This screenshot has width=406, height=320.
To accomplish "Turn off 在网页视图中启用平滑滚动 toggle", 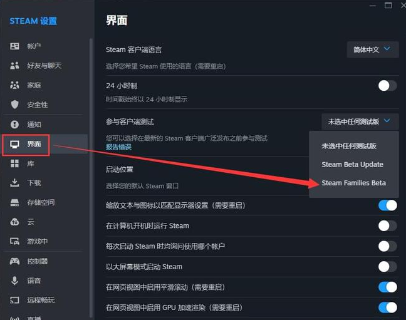I will 387,287.
